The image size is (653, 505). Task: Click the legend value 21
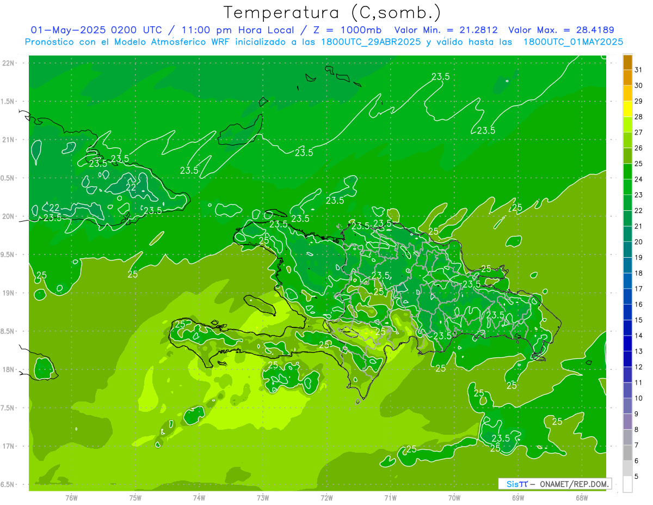[638, 226]
